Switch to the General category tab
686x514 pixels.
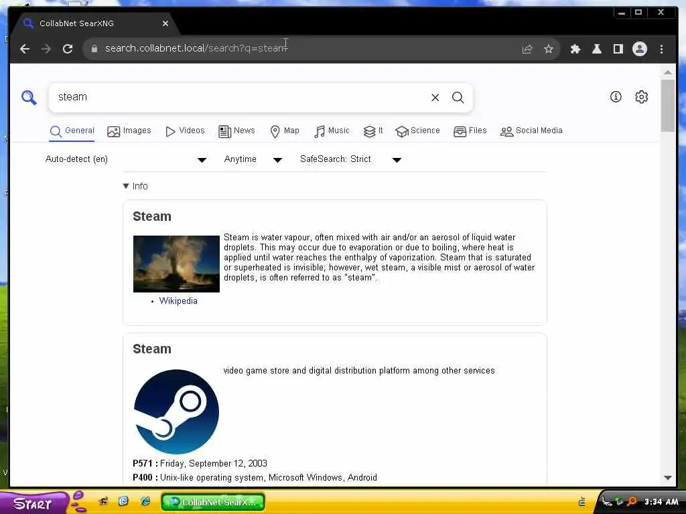tap(72, 131)
